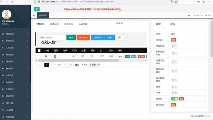Bookmark this page with the star icon
Screen dimensions: 213x120
click(176, 2)
